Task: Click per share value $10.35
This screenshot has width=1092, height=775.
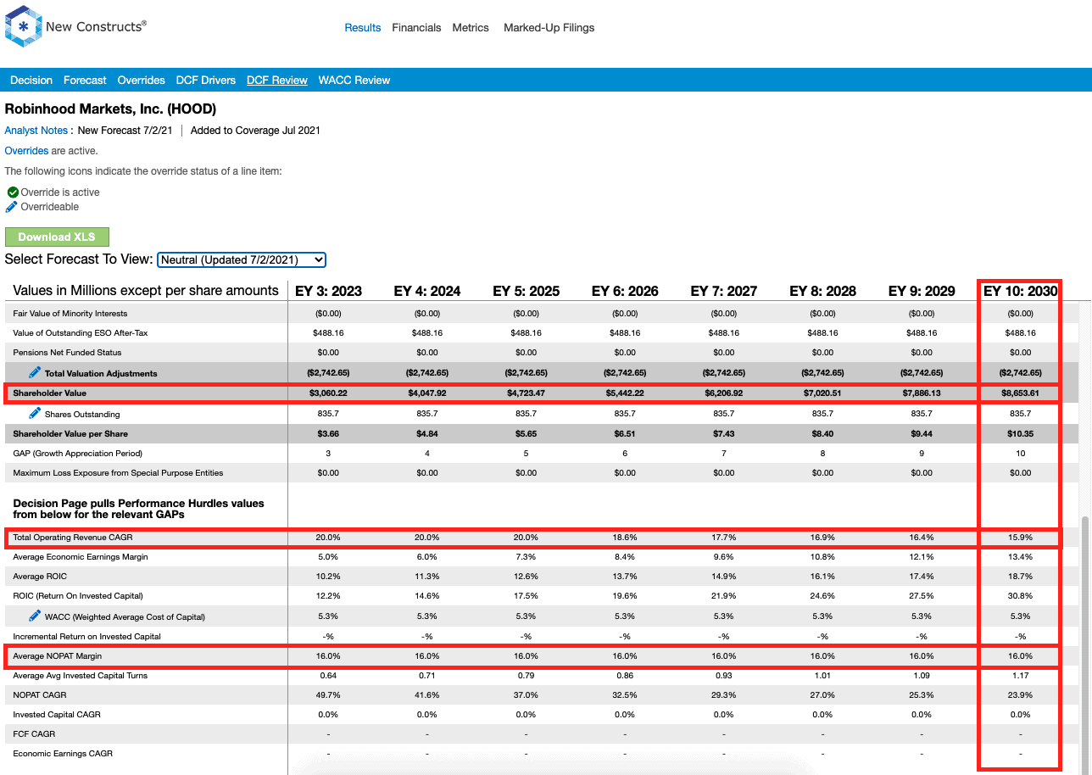Action: tap(1021, 433)
